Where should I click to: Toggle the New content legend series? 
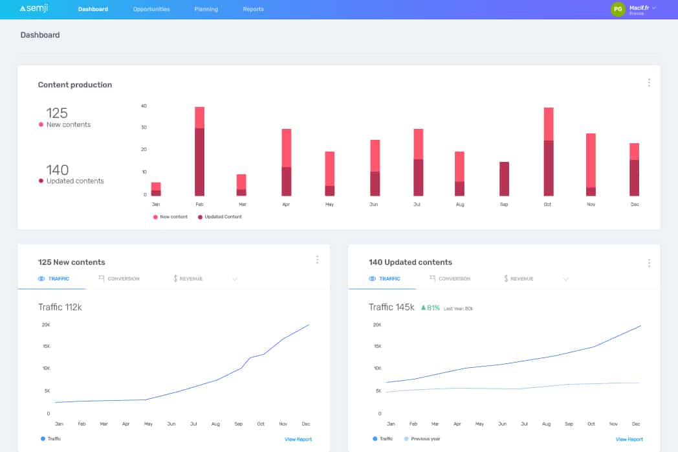click(x=170, y=217)
